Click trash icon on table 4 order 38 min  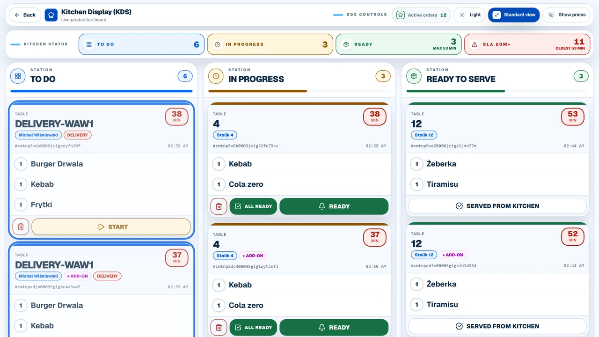click(219, 206)
